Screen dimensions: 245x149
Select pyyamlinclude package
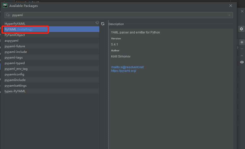tap(52, 80)
